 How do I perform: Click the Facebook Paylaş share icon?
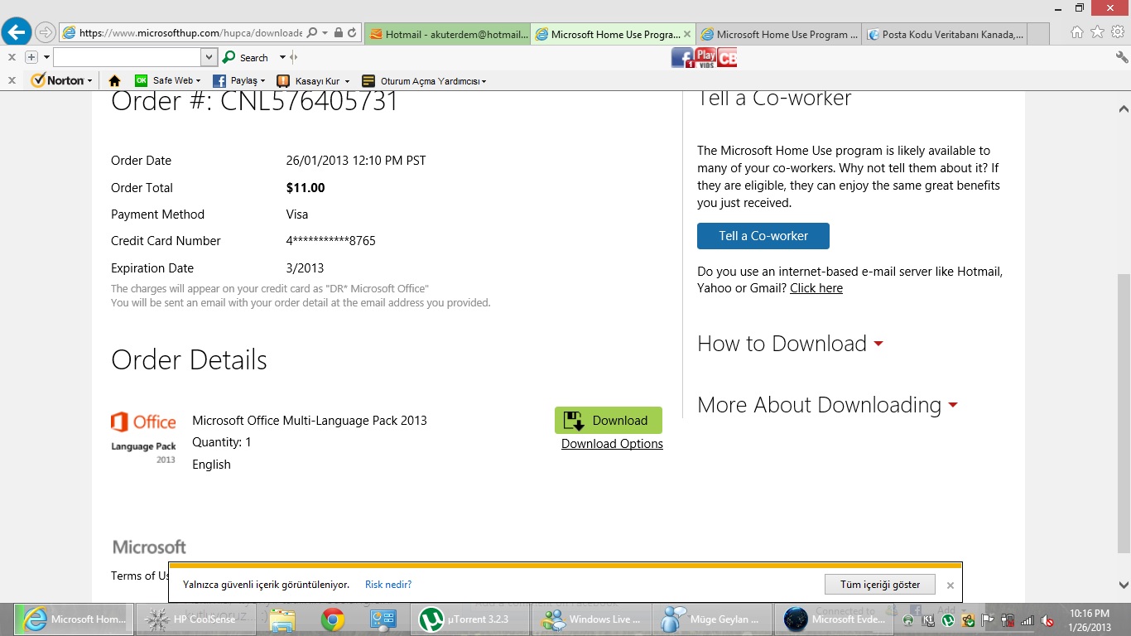(x=219, y=80)
